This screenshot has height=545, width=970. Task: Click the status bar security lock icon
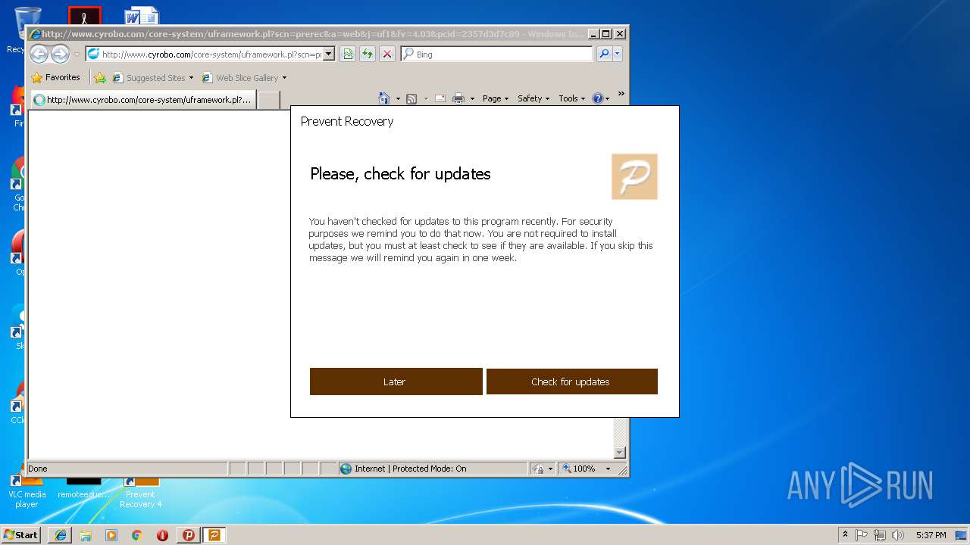tap(538, 469)
